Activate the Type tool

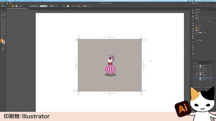(x=2, y=17)
